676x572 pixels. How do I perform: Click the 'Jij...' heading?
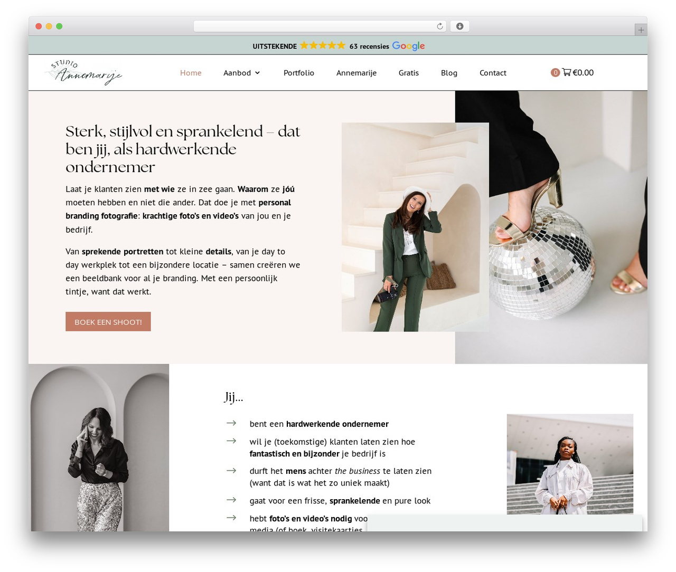233,397
